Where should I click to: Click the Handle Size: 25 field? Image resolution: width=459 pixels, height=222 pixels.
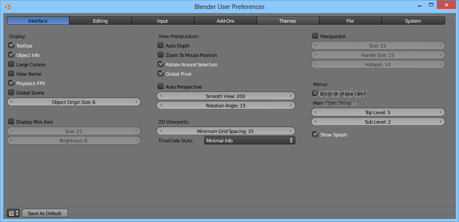coord(378,55)
